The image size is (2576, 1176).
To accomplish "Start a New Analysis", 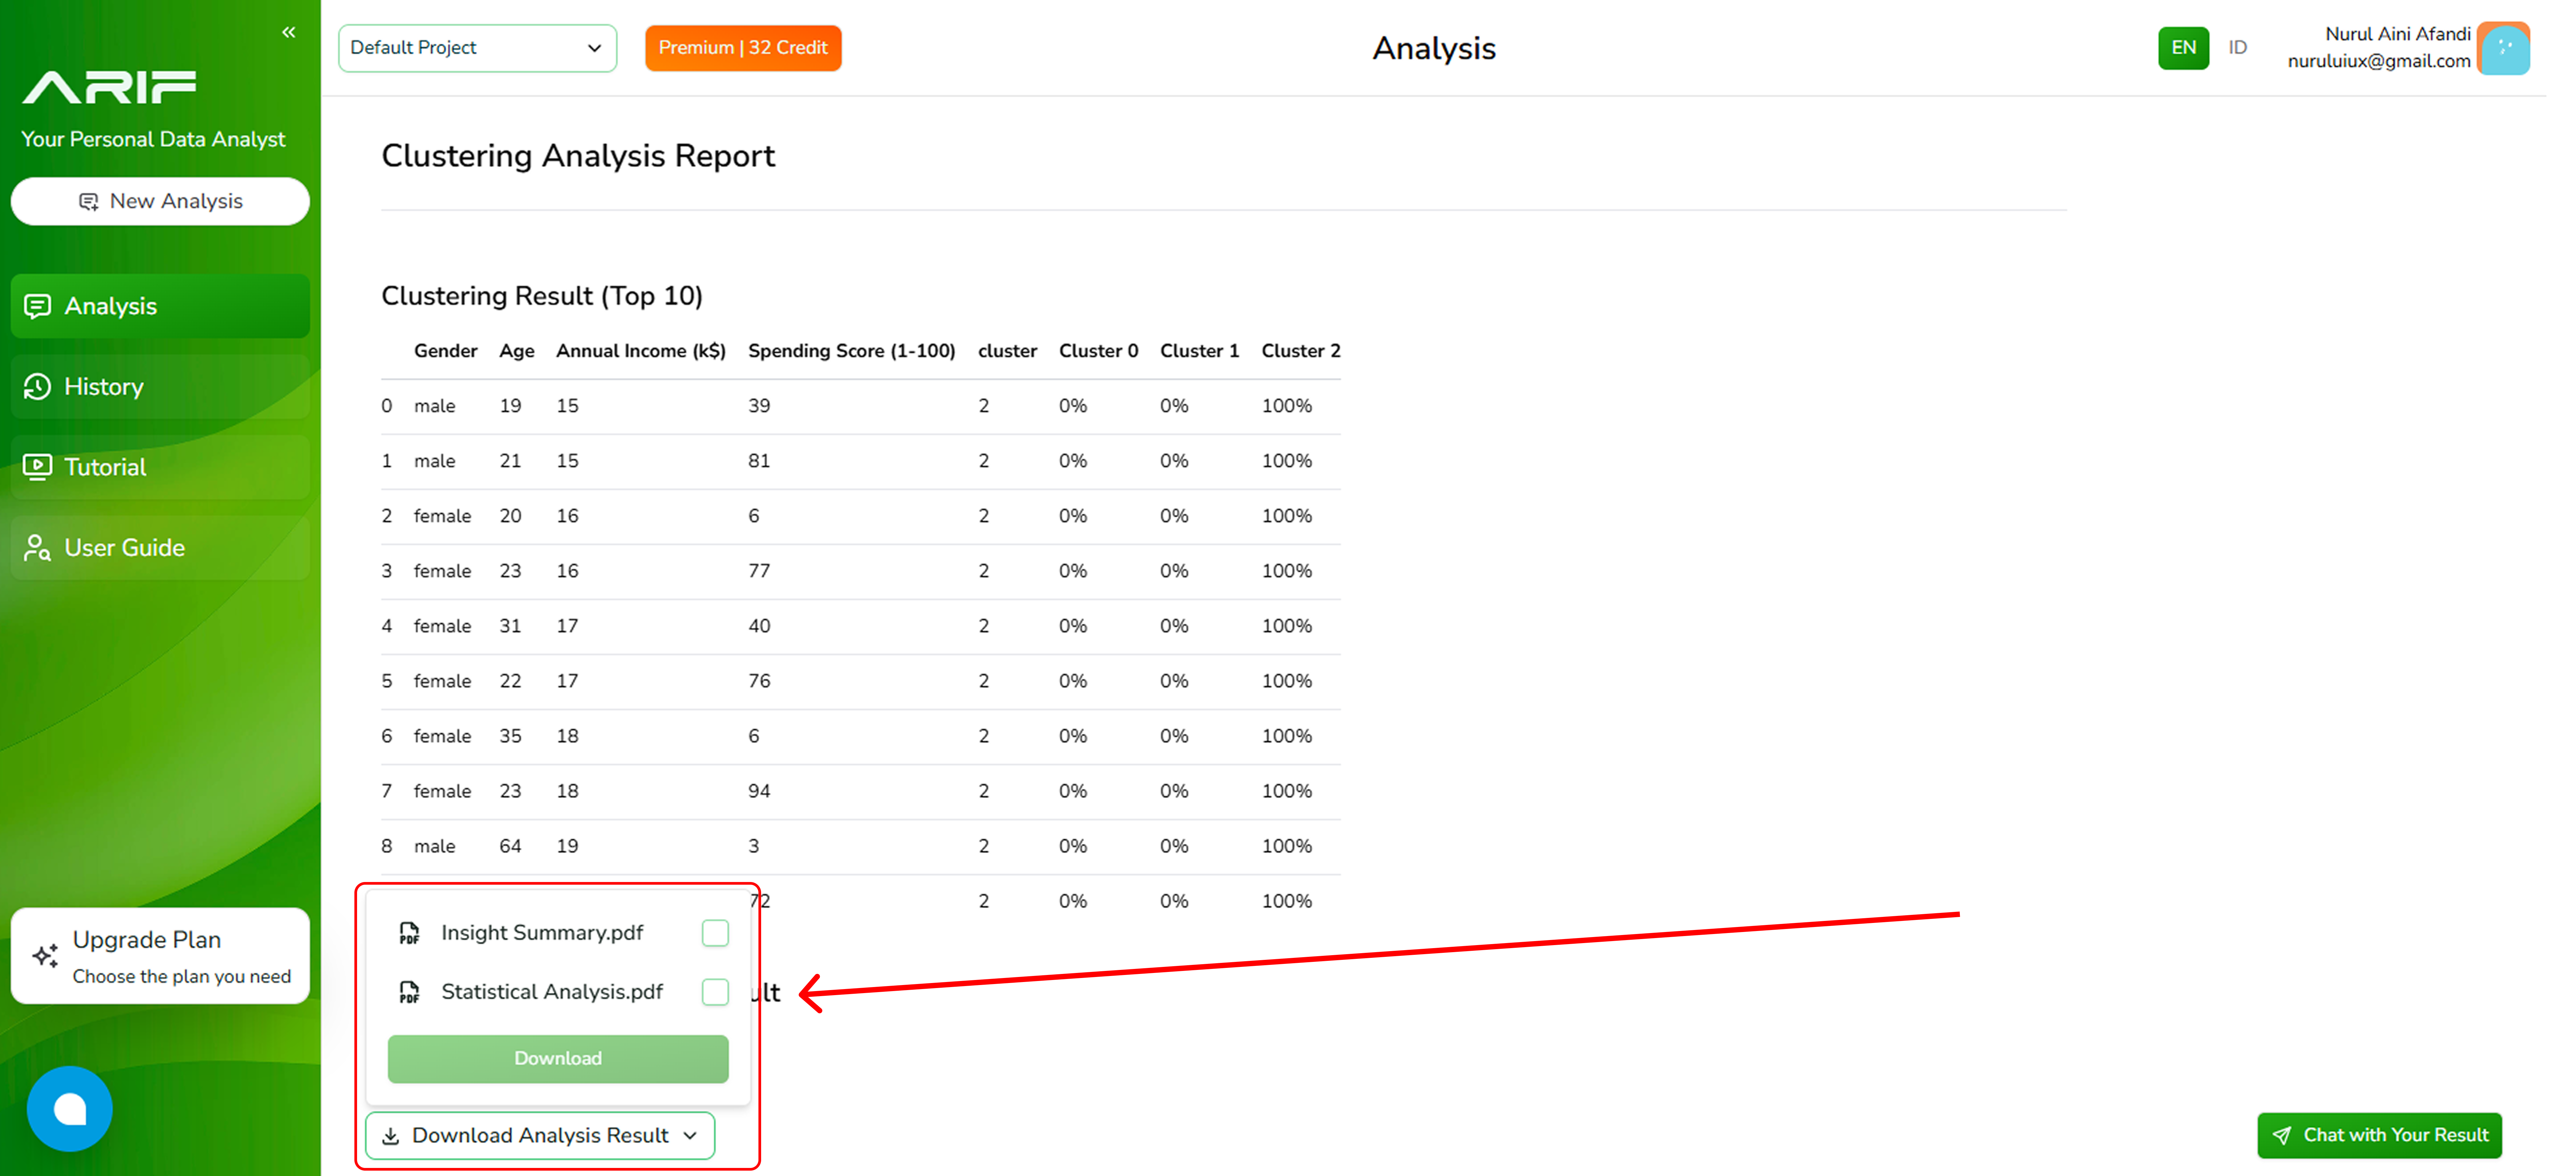I will click(x=160, y=201).
